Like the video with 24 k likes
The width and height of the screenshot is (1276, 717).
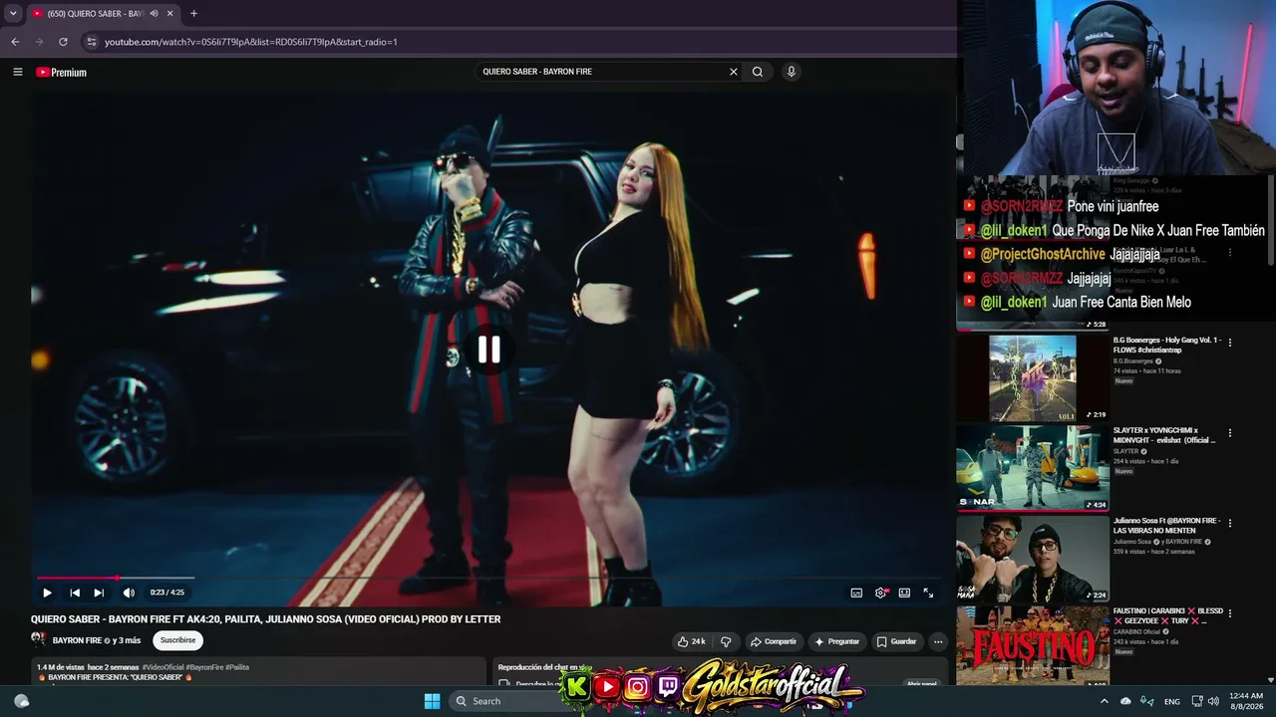[x=692, y=641]
